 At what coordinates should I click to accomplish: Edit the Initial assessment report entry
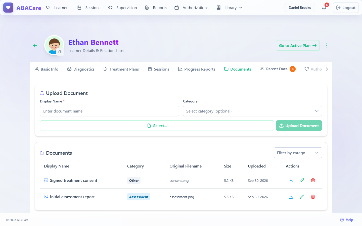[302, 197]
